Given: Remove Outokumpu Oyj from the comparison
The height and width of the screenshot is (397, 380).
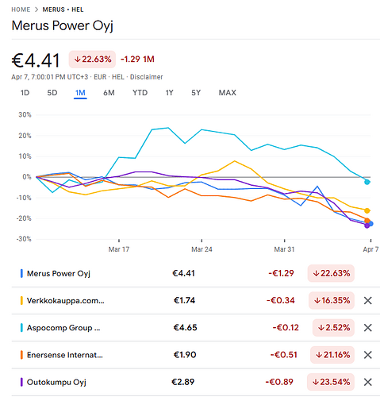Looking at the screenshot, I should [x=368, y=382].
